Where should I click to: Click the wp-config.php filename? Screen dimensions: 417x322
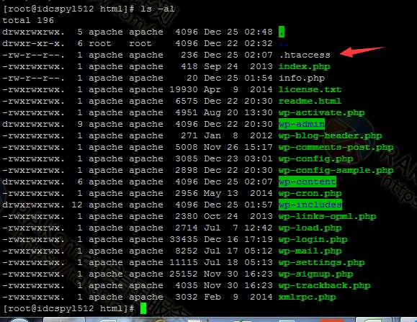click(316, 158)
